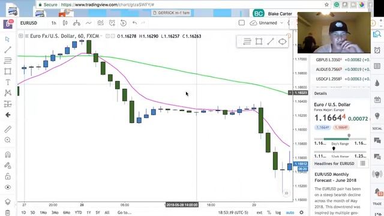Select the 6Mo time range
Screen dimensions: 384x216
coord(67,212)
